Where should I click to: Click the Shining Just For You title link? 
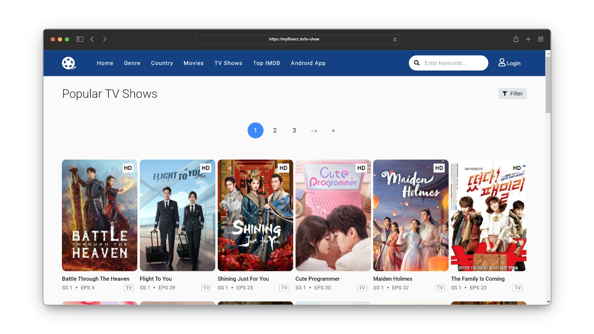(243, 279)
